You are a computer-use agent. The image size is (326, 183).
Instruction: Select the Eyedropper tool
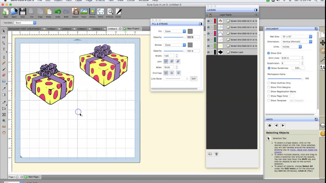pyautogui.click(x=4, y=88)
